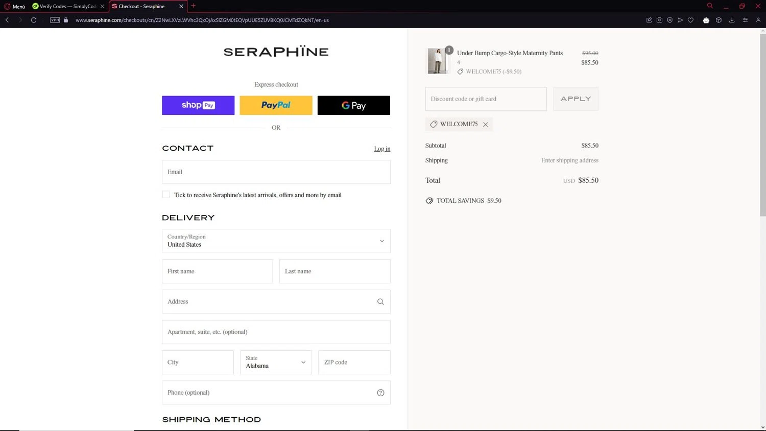The image size is (766, 431).
Task: Focus the City field
Action: (x=198, y=362)
